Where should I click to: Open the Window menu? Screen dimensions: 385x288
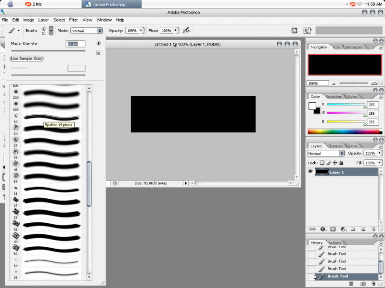click(x=104, y=20)
